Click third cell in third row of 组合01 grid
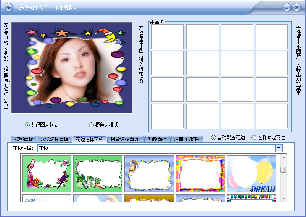 pos(237,90)
